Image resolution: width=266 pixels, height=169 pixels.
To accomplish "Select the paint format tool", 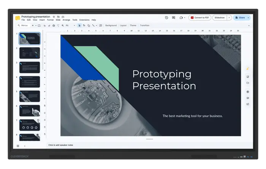I will (x=58, y=25).
